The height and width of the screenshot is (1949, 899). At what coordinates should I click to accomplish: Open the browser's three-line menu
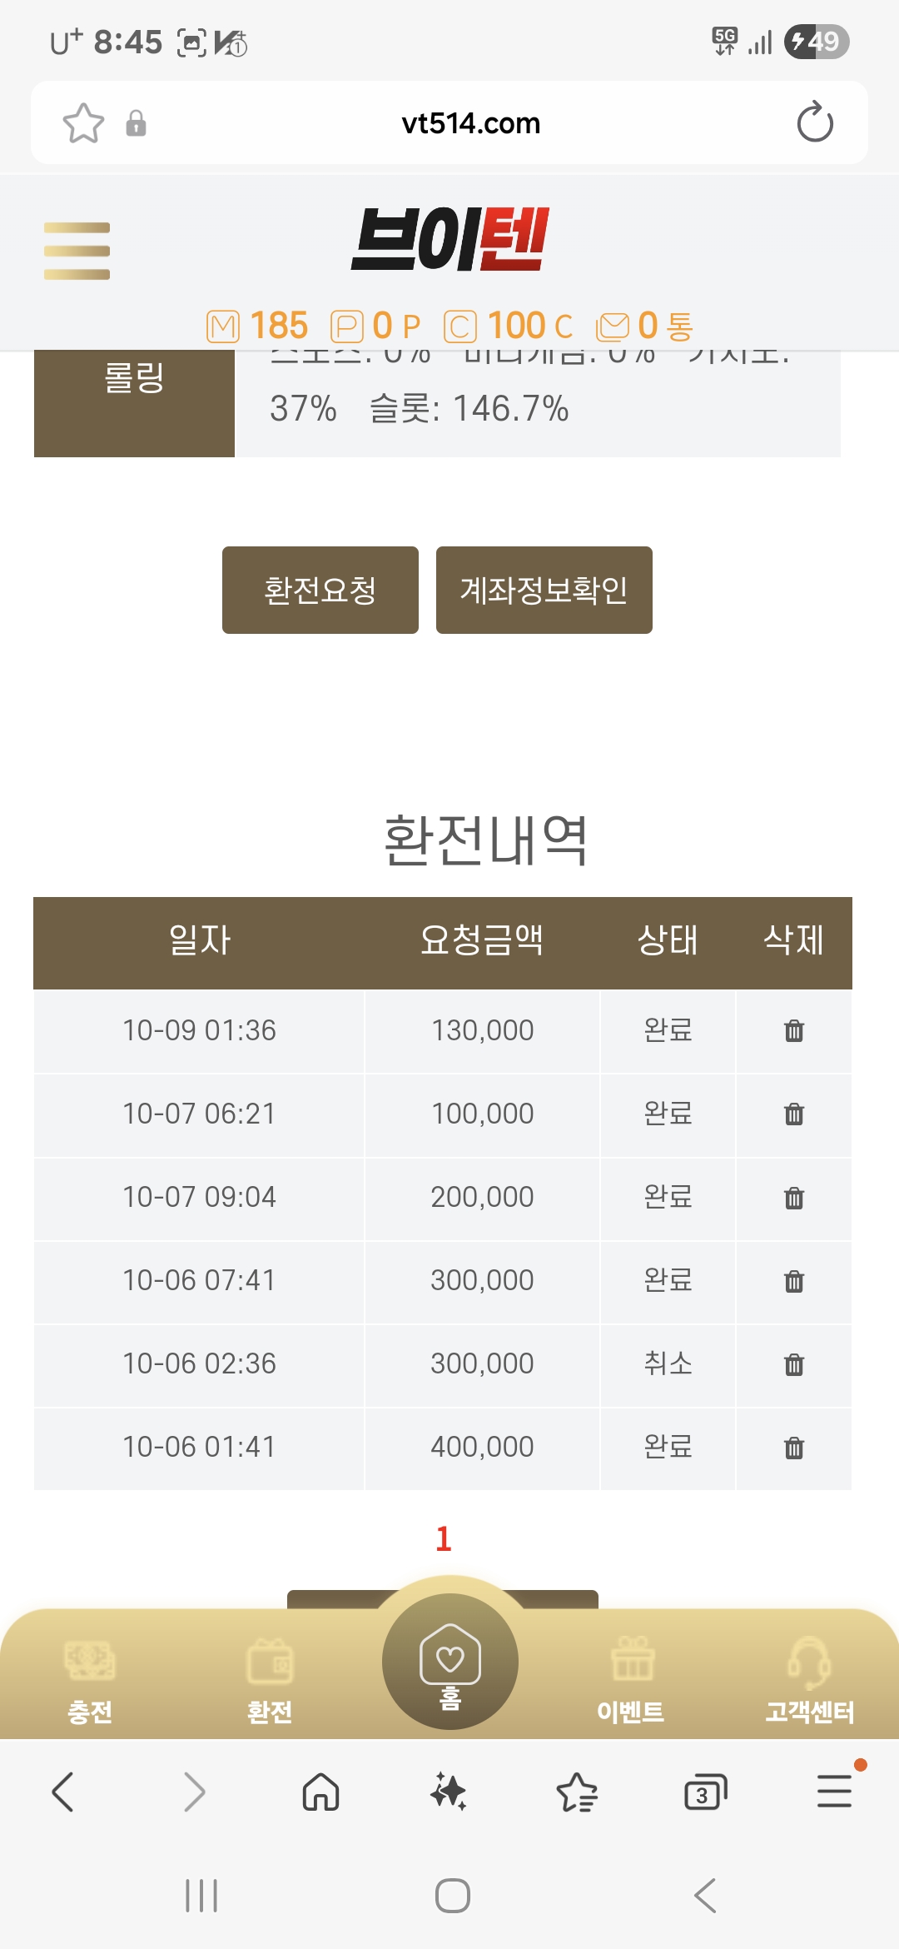(834, 1791)
